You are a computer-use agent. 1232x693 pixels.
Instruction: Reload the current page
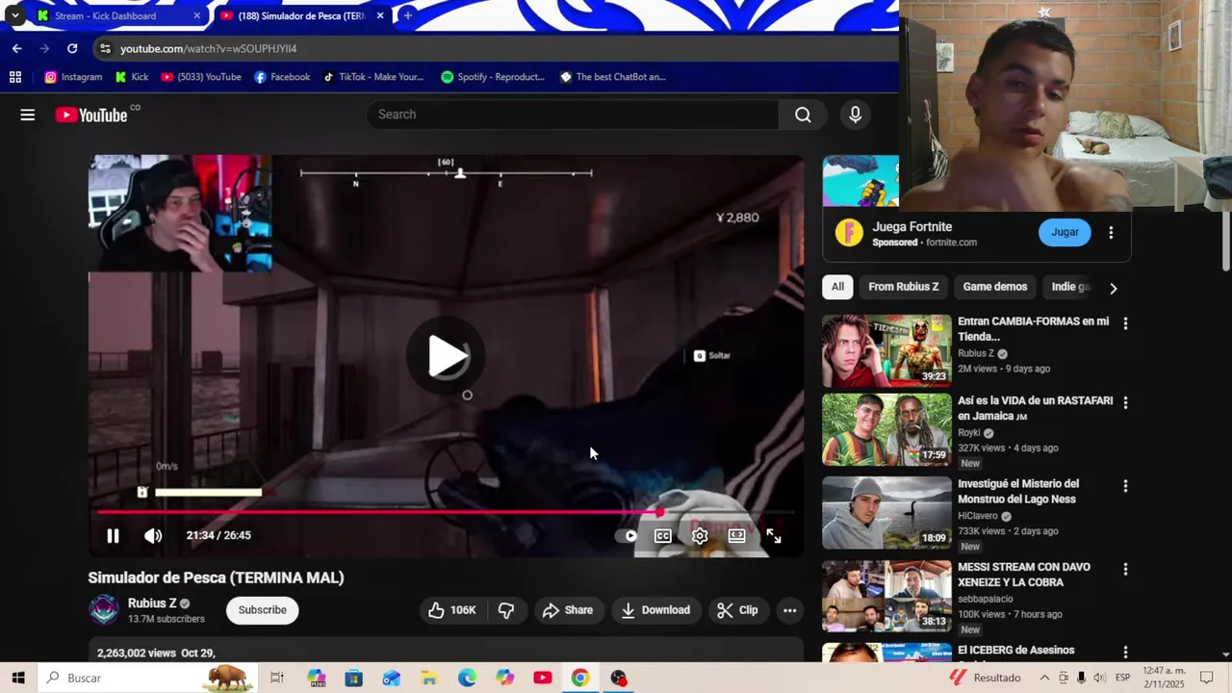click(x=72, y=48)
